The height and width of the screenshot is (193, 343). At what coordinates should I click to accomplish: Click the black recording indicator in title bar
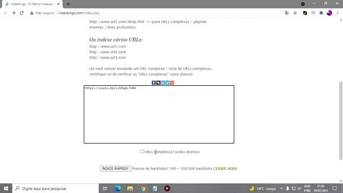pyautogui.click(x=303, y=4)
